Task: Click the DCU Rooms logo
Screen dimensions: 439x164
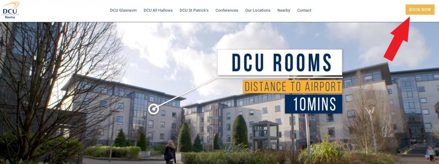Action: tap(10, 10)
